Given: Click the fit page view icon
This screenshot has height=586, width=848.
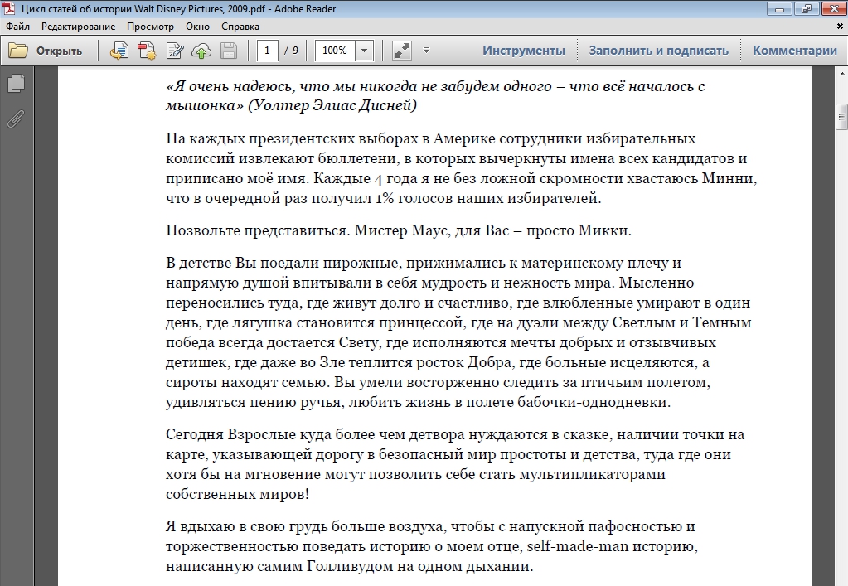Looking at the screenshot, I should [x=401, y=51].
